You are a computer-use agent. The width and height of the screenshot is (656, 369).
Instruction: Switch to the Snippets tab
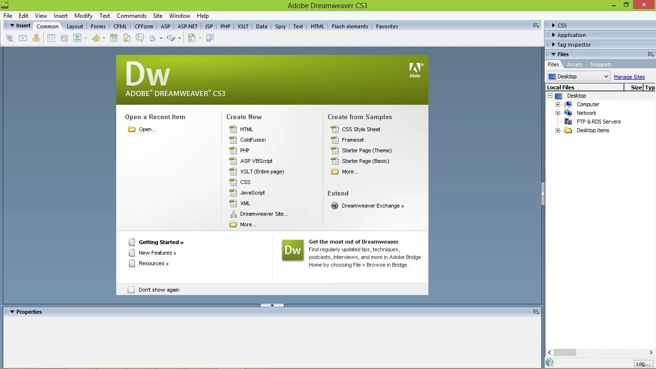(x=601, y=64)
